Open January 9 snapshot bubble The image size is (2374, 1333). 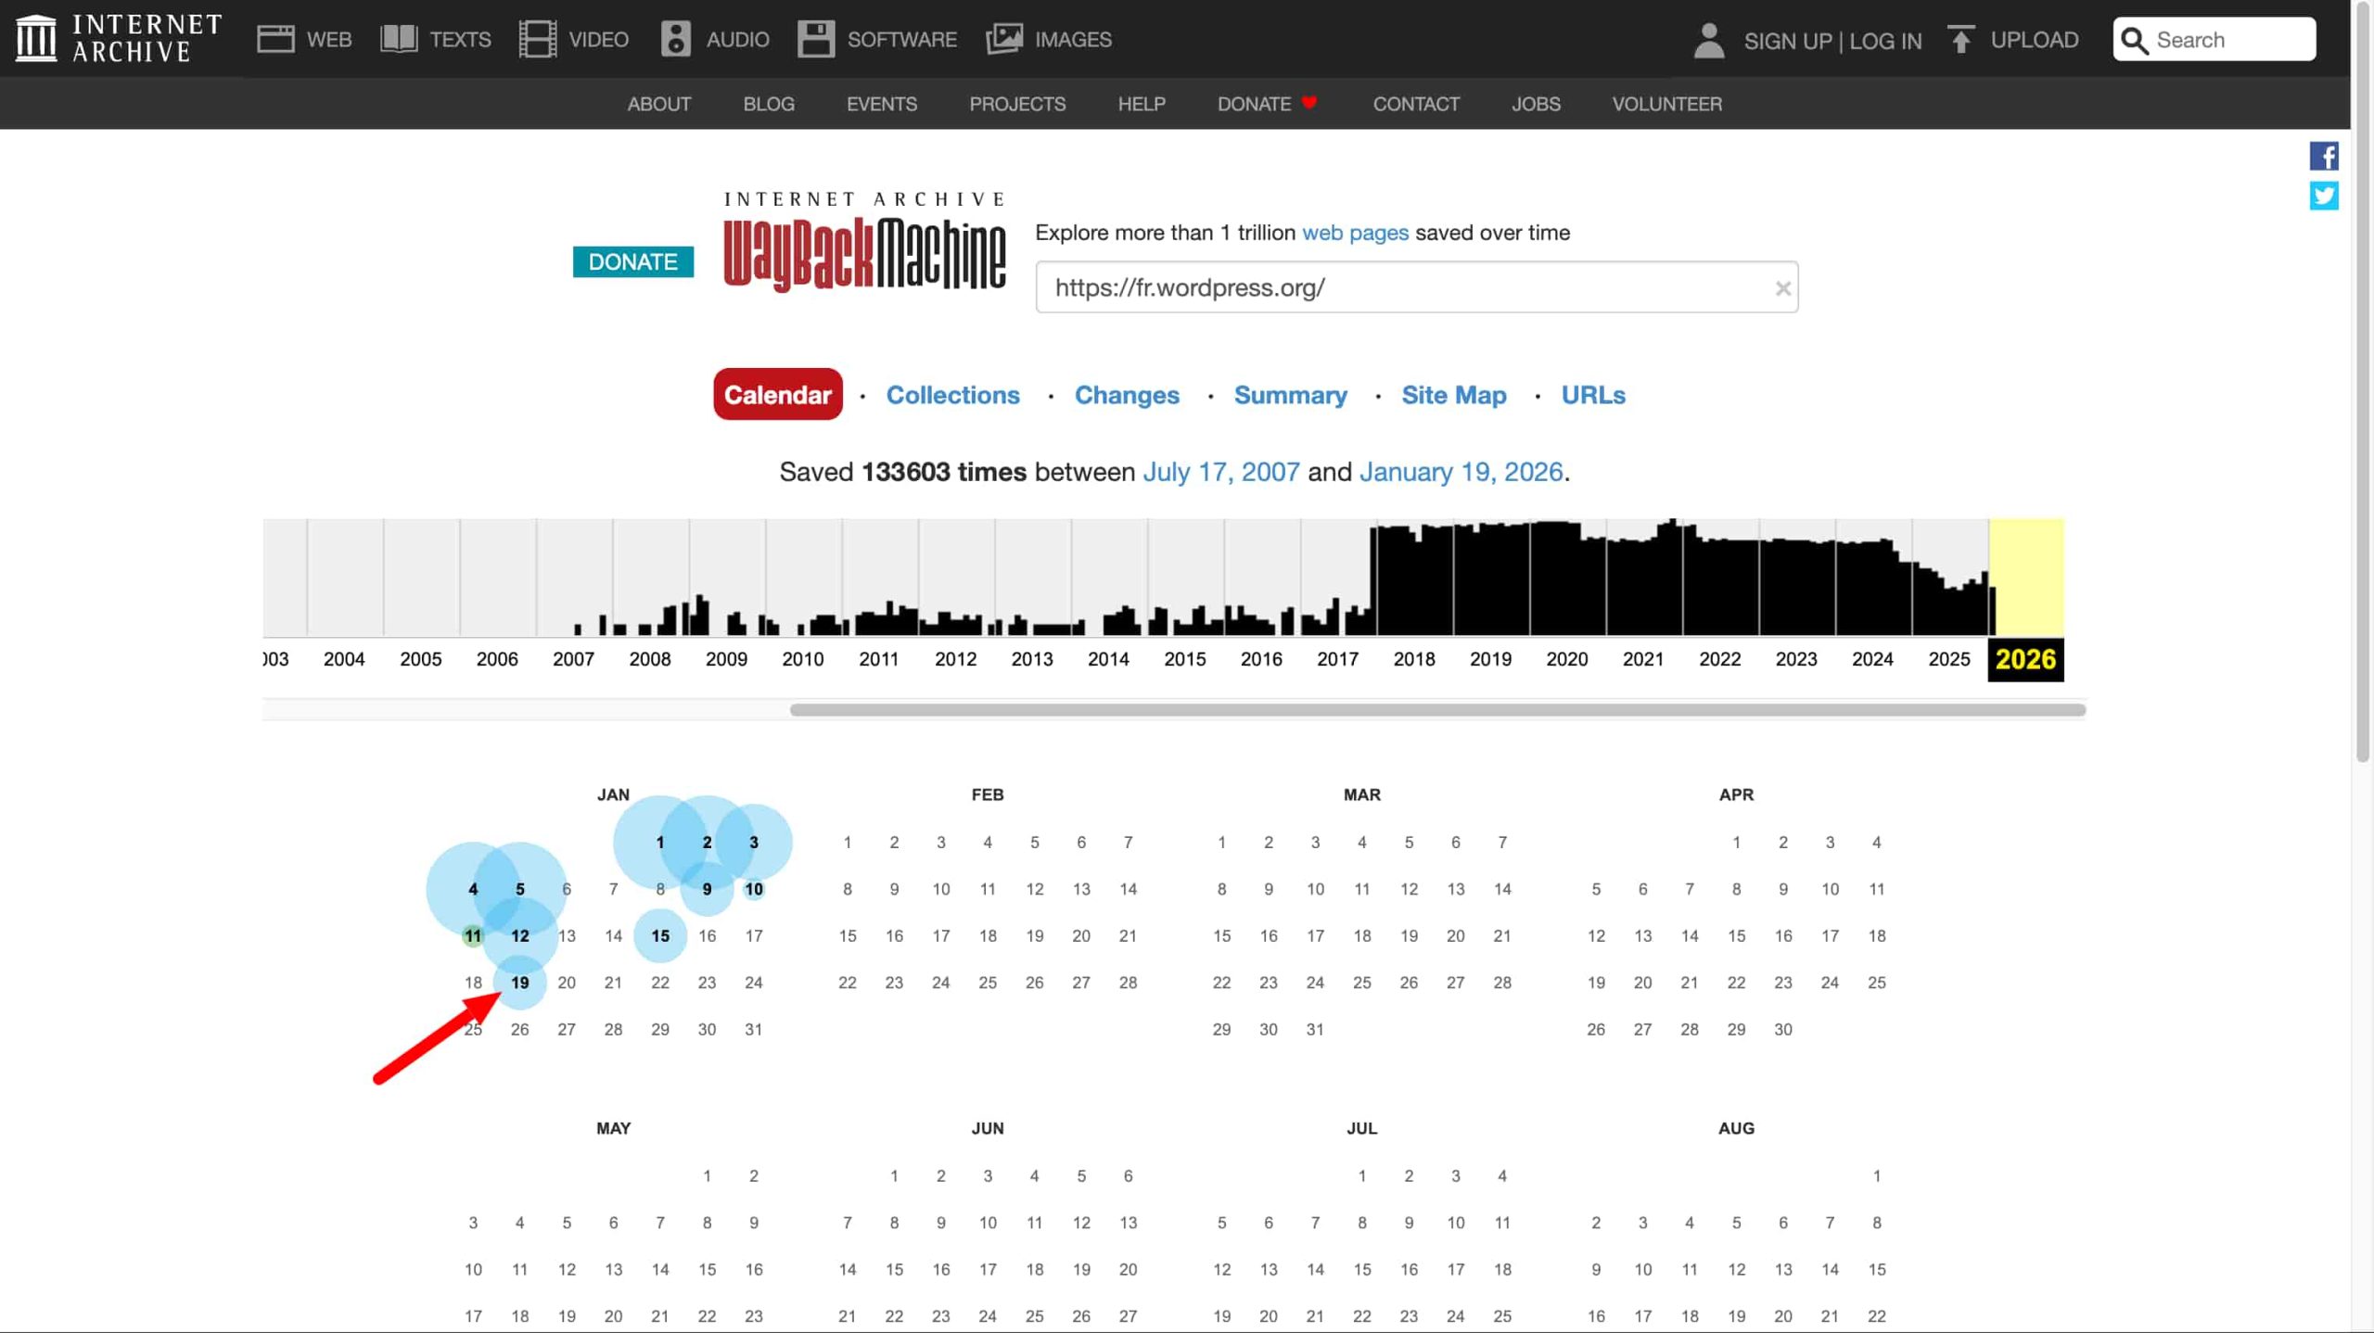(707, 889)
